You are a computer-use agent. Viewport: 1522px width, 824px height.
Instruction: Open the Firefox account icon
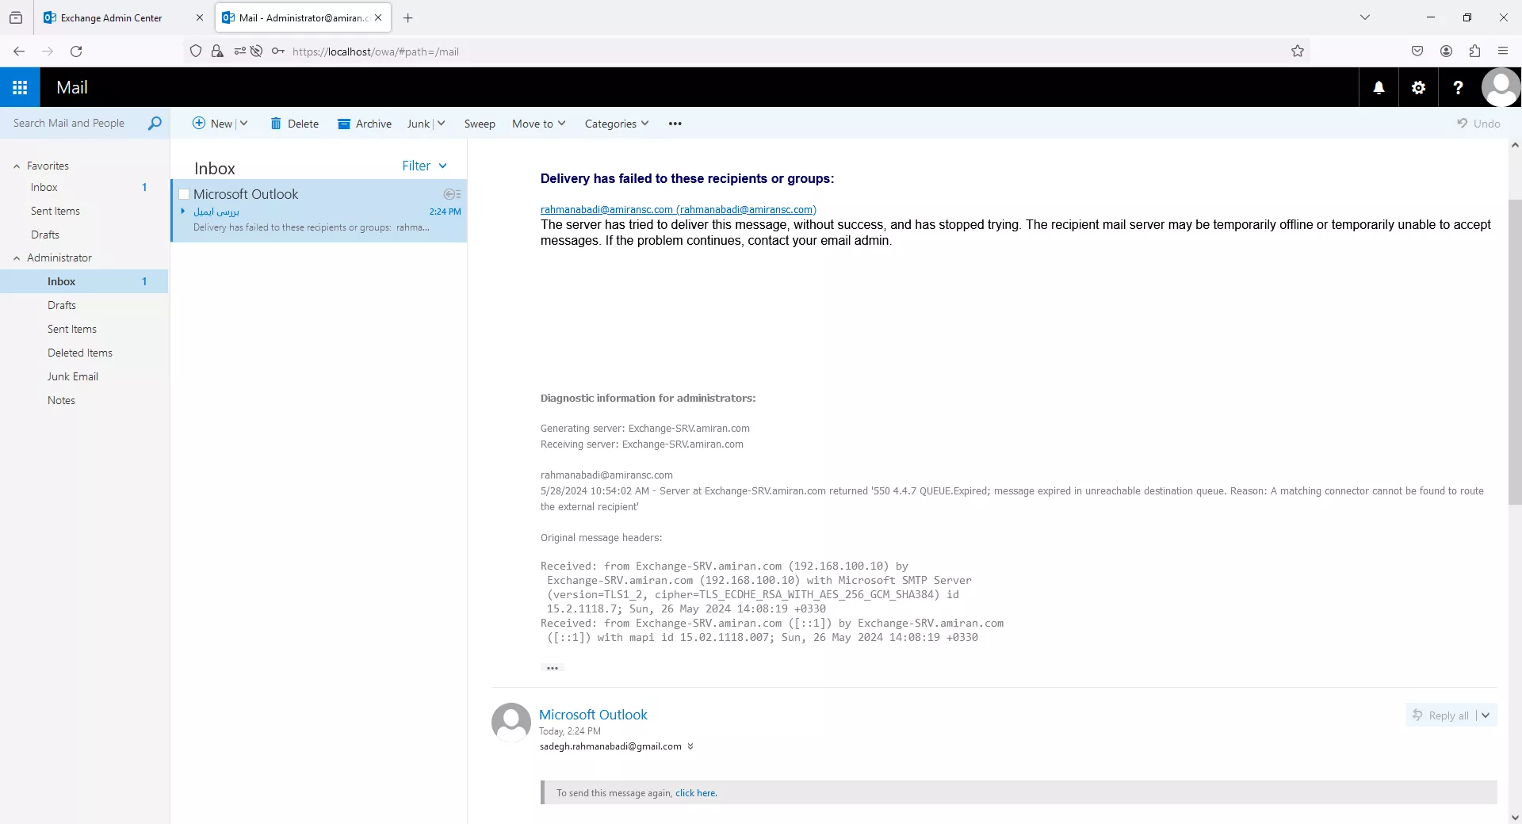pyautogui.click(x=1446, y=51)
